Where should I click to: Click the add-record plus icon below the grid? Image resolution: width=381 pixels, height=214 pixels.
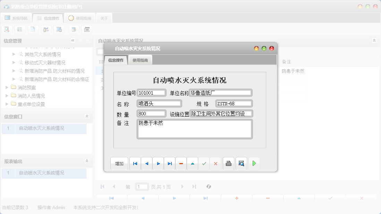pos(236,198)
